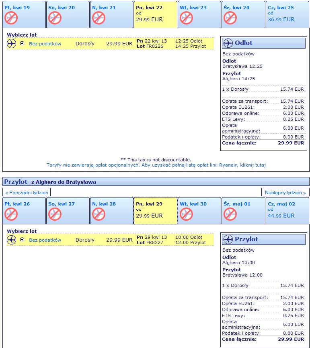Click the 10:00 Odlot time text
Image resolution: width=310 pixels, height=348 pixels.
click(x=189, y=237)
